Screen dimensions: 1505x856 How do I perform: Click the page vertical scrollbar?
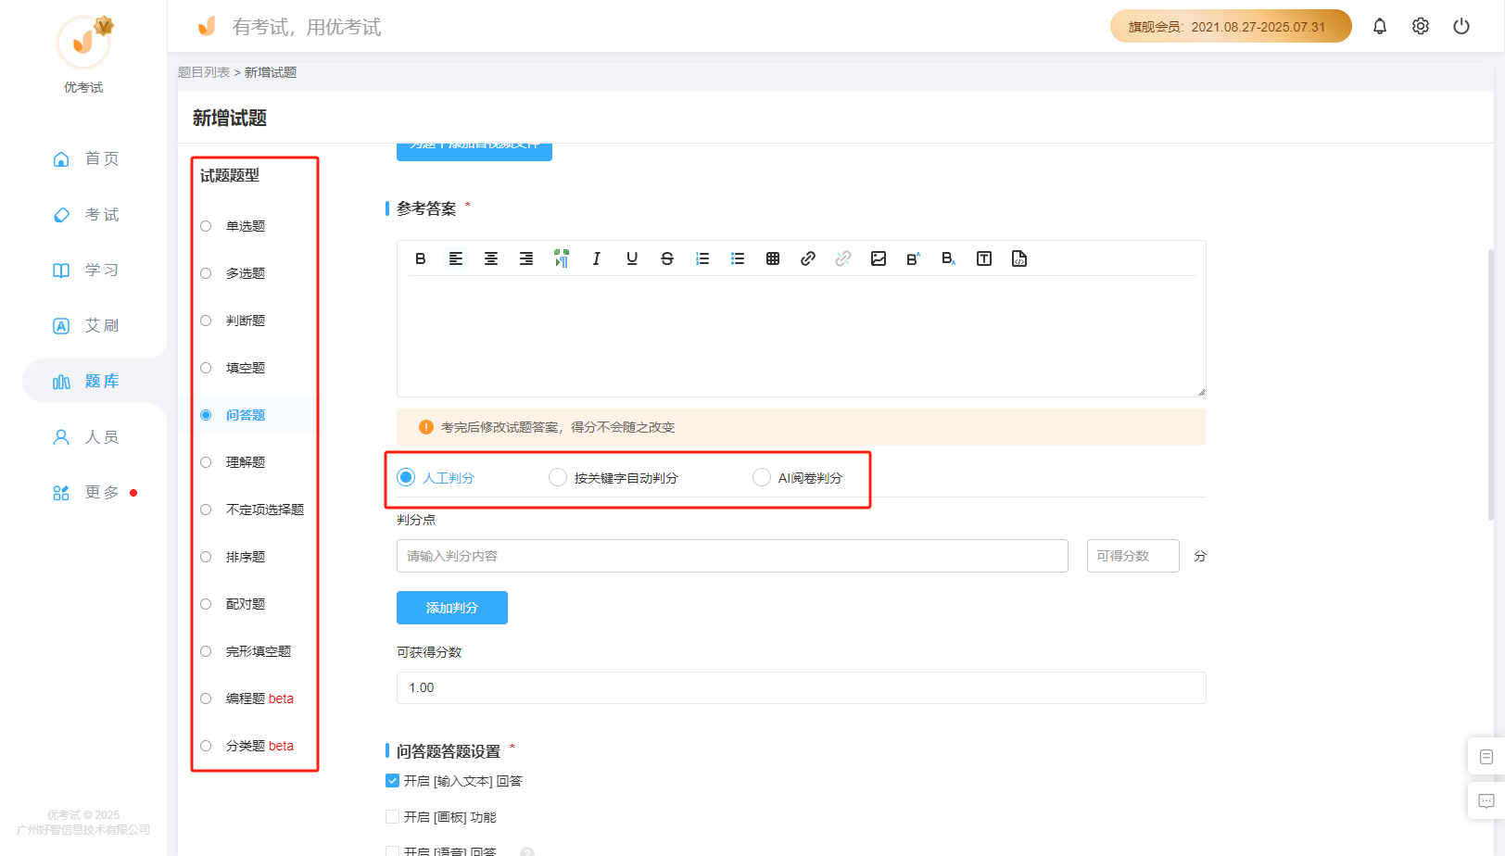[1491, 384]
